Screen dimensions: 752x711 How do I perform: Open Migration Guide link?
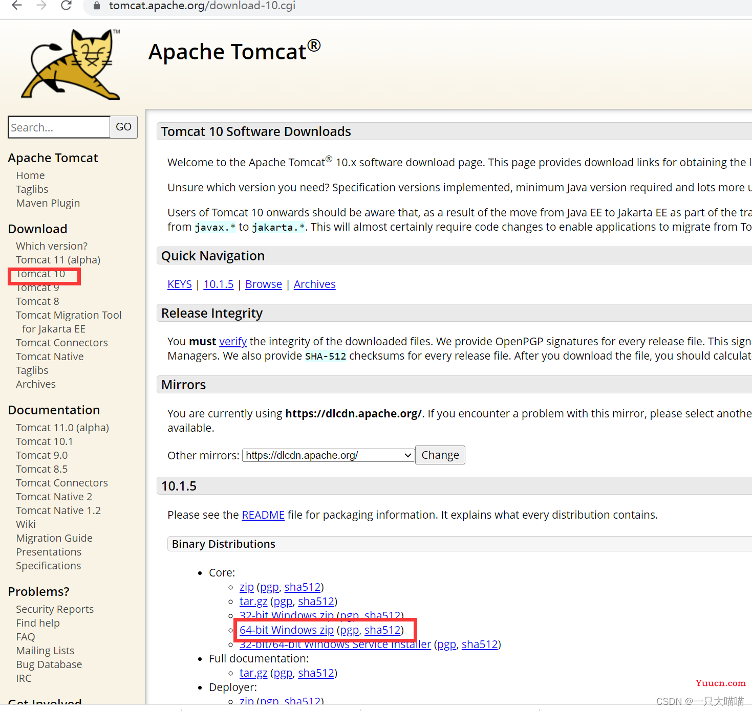point(54,538)
